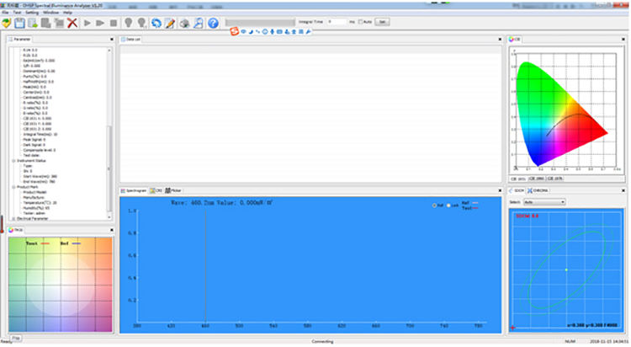Click the first light bulb icon
This screenshot has height=347, width=631.
[x=128, y=23]
